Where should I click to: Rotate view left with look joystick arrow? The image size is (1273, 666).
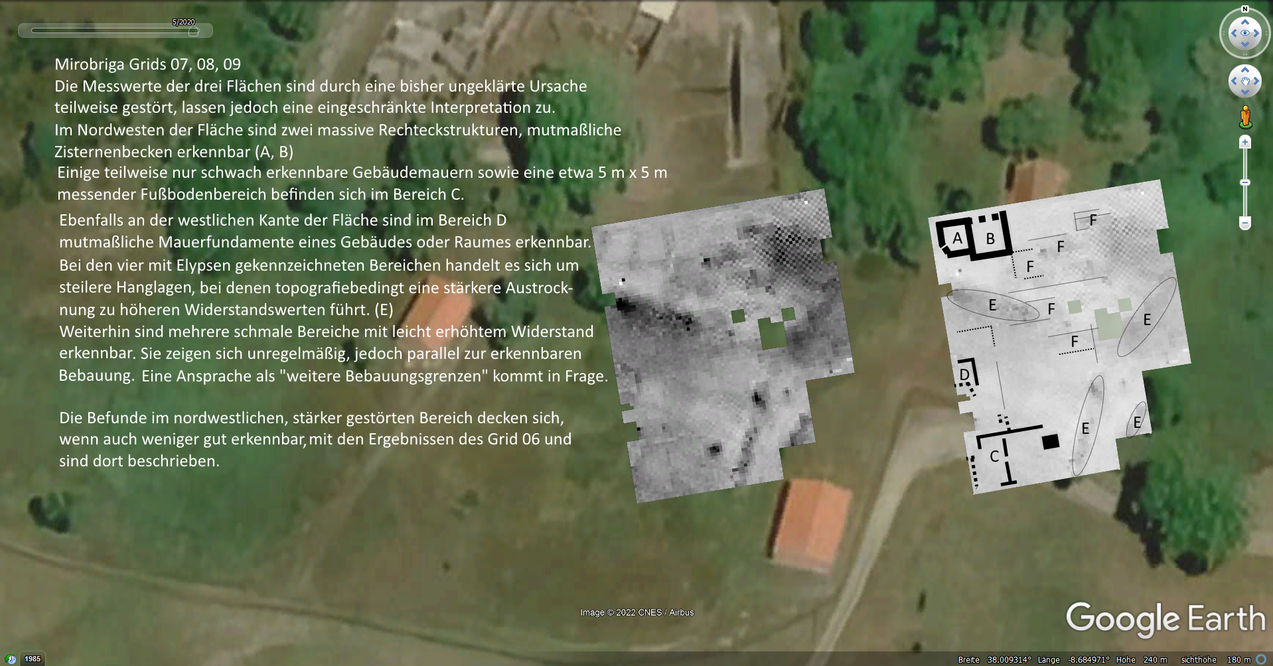point(1233,33)
